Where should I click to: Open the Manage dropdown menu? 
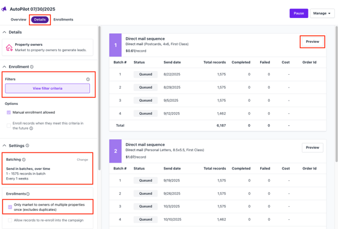tap(322, 13)
